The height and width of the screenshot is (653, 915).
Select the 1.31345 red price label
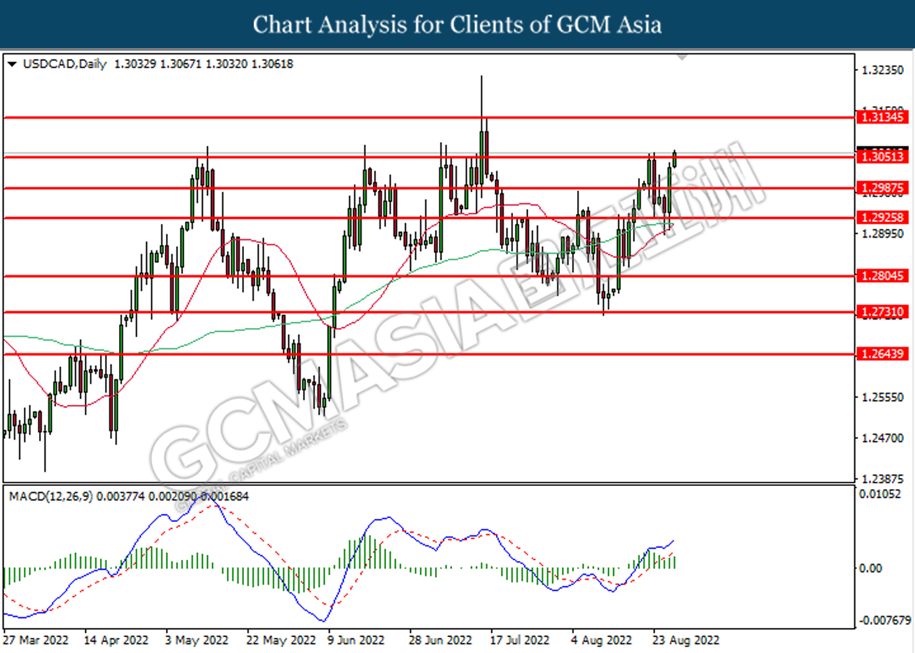pyautogui.click(x=883, y=117)
